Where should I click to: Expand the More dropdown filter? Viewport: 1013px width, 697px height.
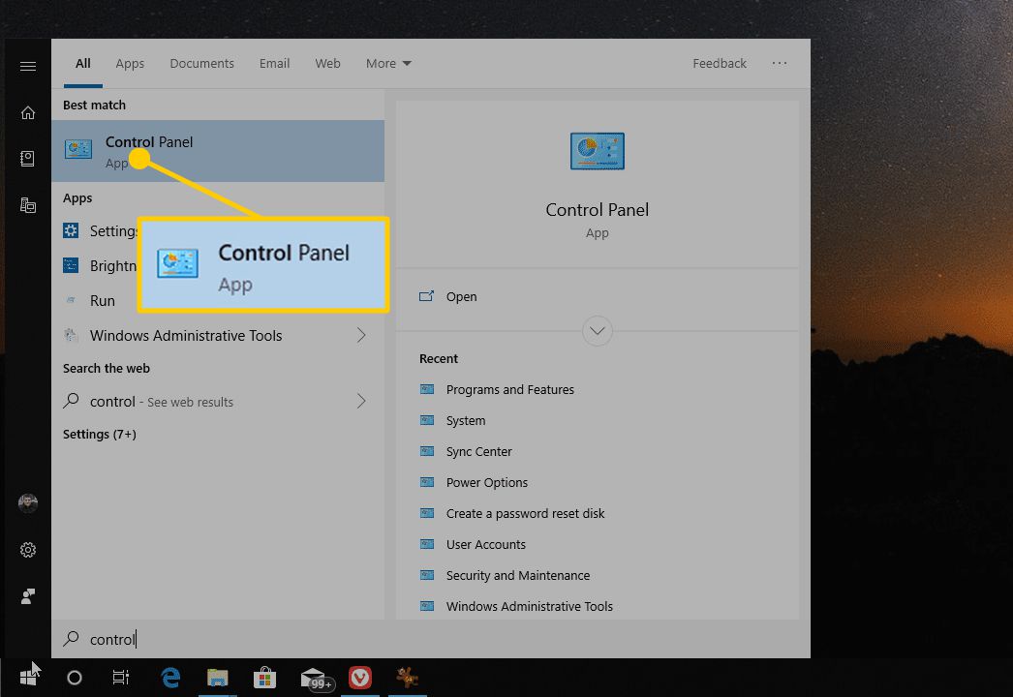click(x=388, y=64)
